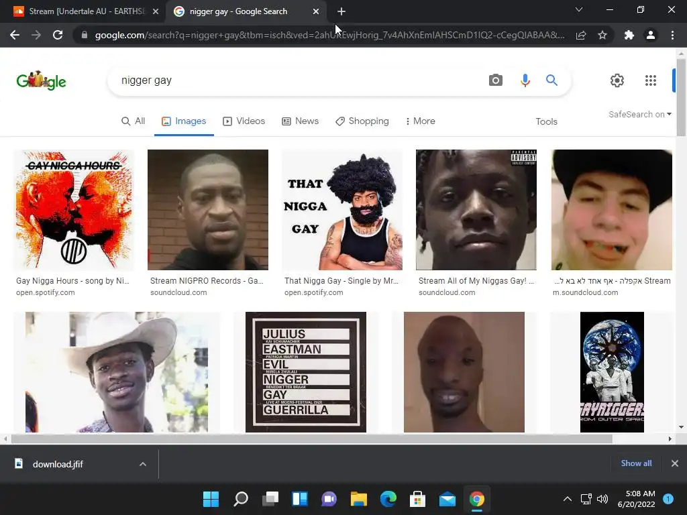Screen dimensions: 687x515
Task: Open the SafeSearch on dropdown
Action: pyautogui.click(x=639, y=114)
